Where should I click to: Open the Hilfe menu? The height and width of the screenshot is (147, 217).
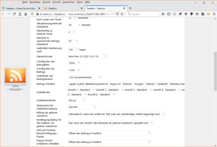tap(87, 2)
